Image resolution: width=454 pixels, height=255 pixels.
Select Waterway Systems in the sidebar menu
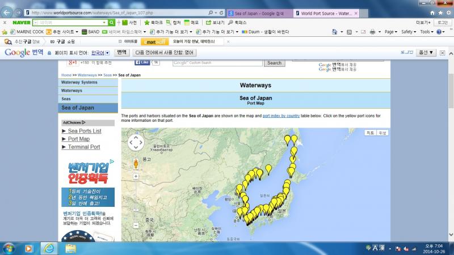click(79, 82)
